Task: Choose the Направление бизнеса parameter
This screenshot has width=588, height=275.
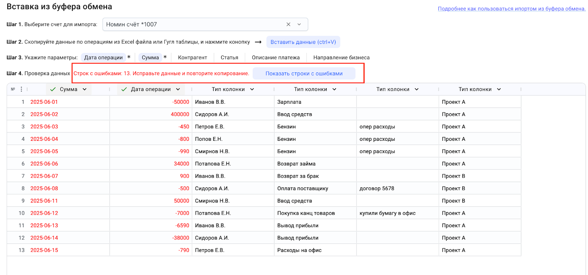Action: (x=341, y=58)
